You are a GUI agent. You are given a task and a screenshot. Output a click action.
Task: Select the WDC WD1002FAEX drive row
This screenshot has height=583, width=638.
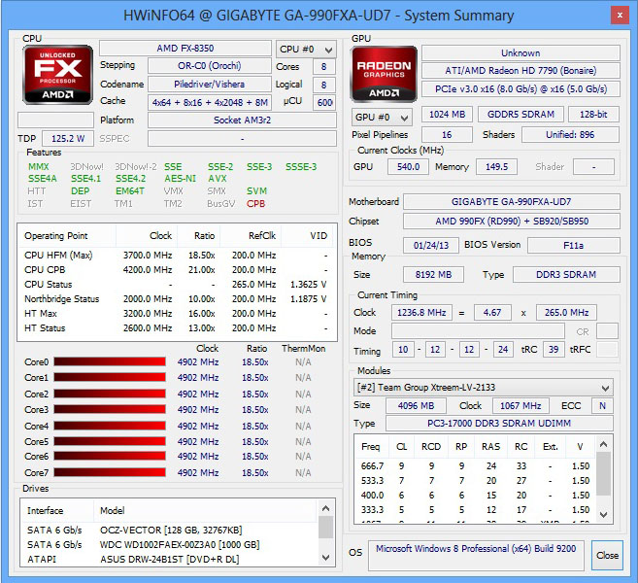point(170,544)
